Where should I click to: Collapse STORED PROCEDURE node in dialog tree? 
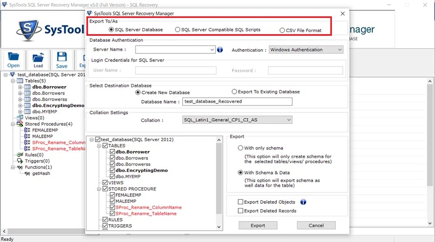(x=99, y=189)
